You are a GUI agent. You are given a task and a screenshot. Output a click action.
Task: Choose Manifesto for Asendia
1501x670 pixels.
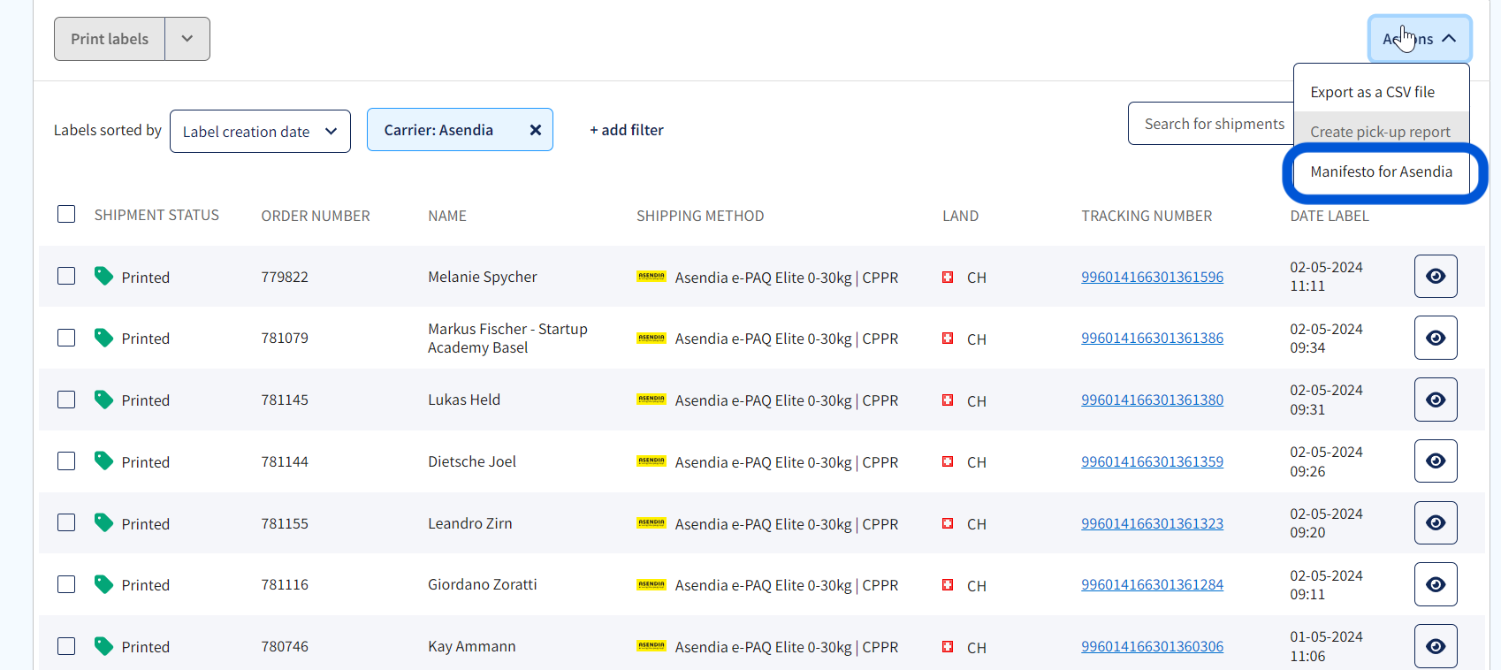(x=1381, y=171)
